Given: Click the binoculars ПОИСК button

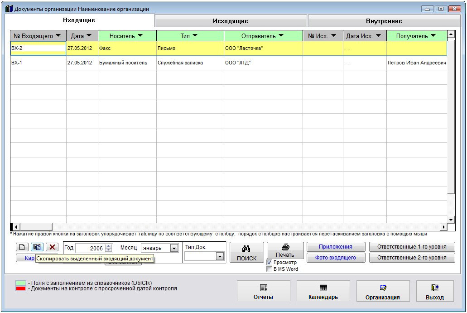Looking at the screenshot, I should coord(246,252).
